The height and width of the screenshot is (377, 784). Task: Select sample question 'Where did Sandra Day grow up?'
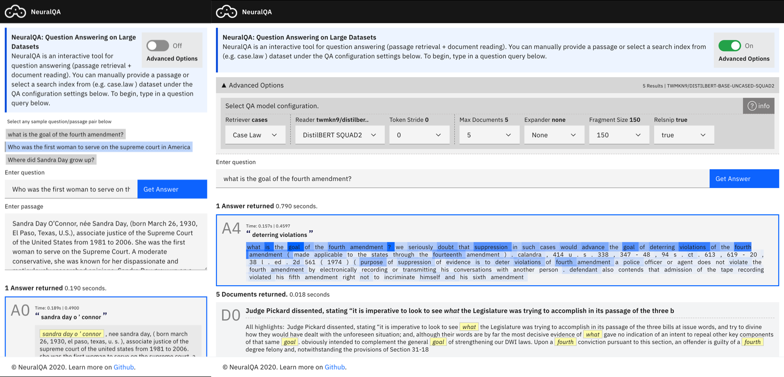[51, 160]
